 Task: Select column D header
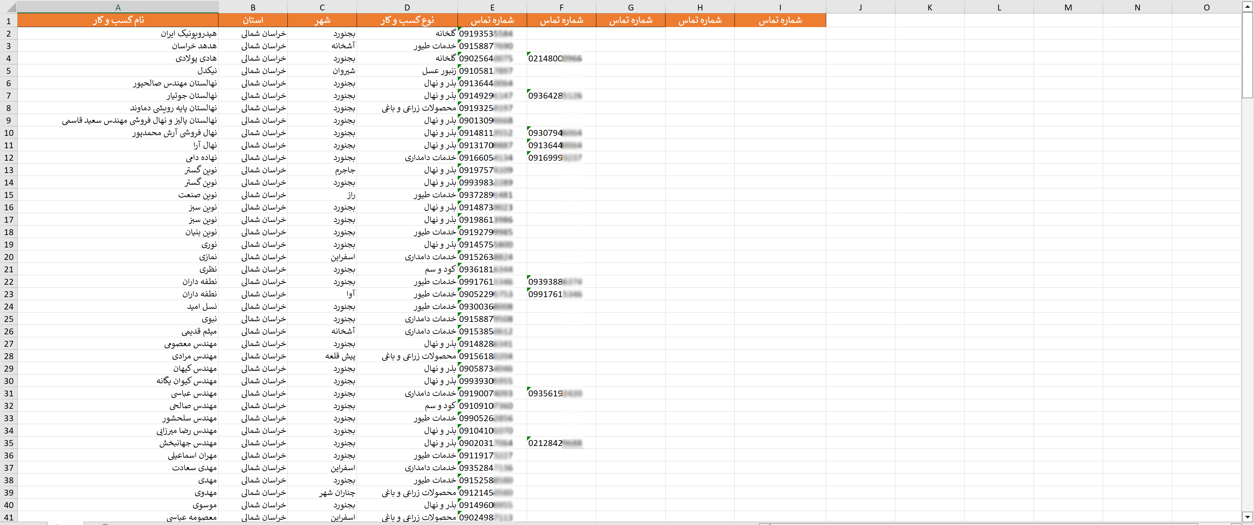point(407,7)
